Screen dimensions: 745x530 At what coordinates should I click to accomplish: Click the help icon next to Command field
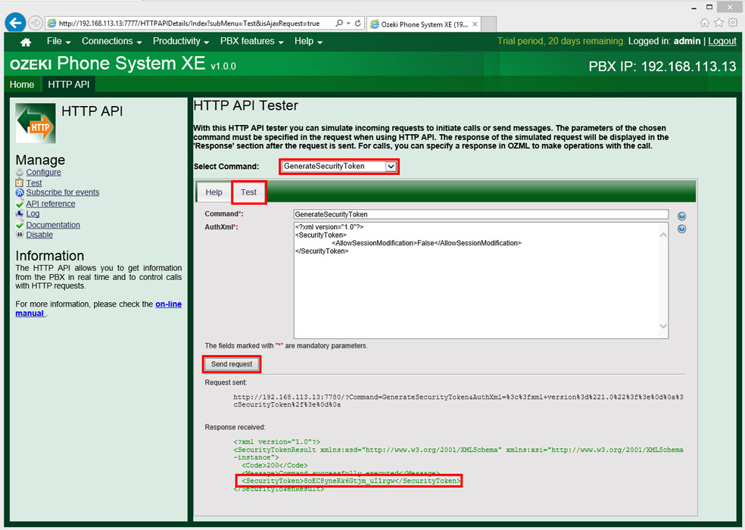pos(682,217)
